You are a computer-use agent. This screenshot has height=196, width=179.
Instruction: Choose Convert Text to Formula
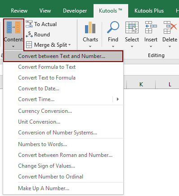(x=63, y=78)
